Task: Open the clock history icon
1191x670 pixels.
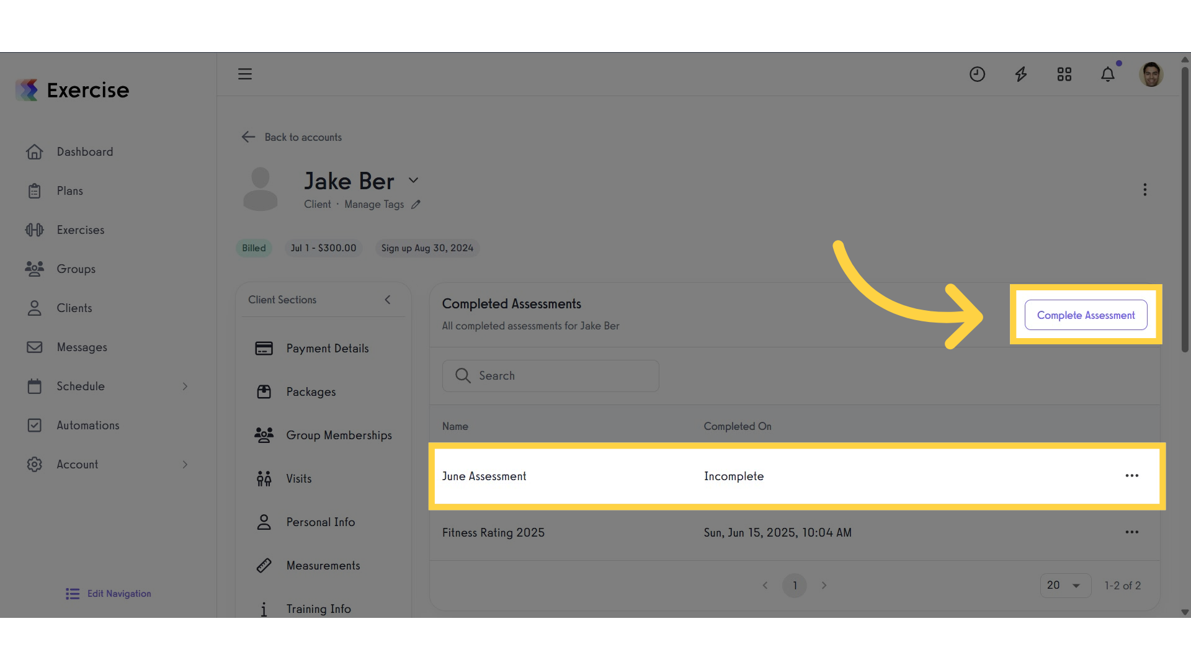Action: [x=977, y=74]
